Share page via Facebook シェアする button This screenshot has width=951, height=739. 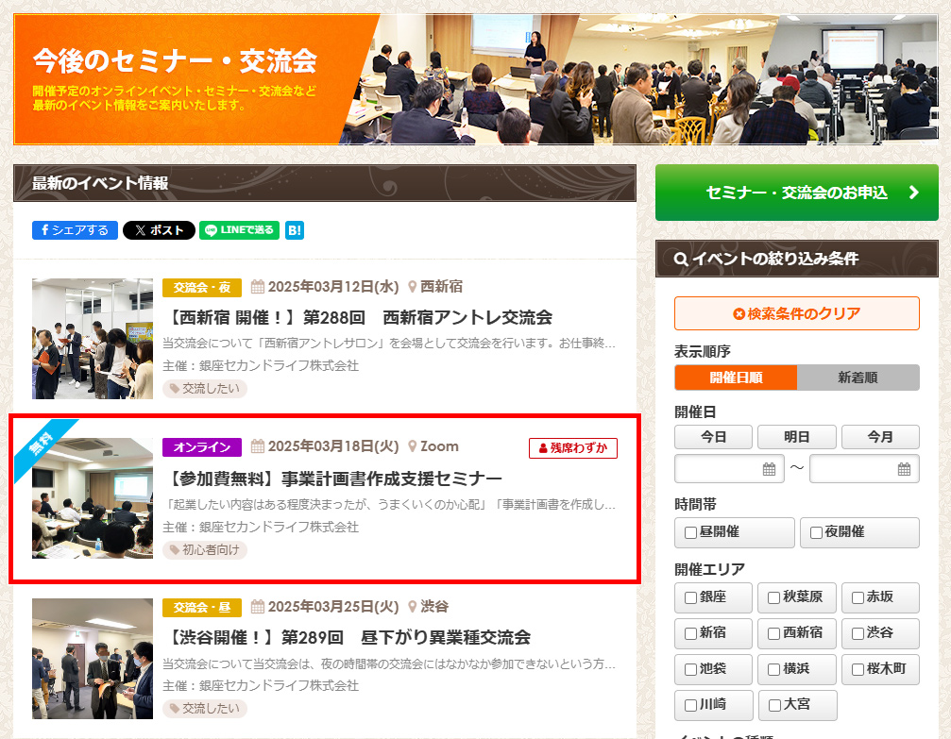[x=75, y=230]
